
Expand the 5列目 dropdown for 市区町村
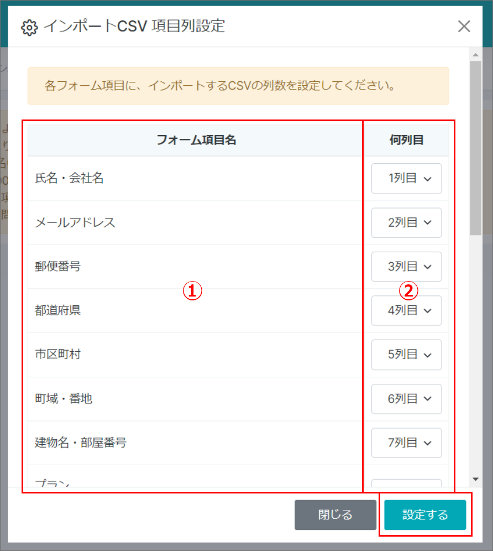406,355
